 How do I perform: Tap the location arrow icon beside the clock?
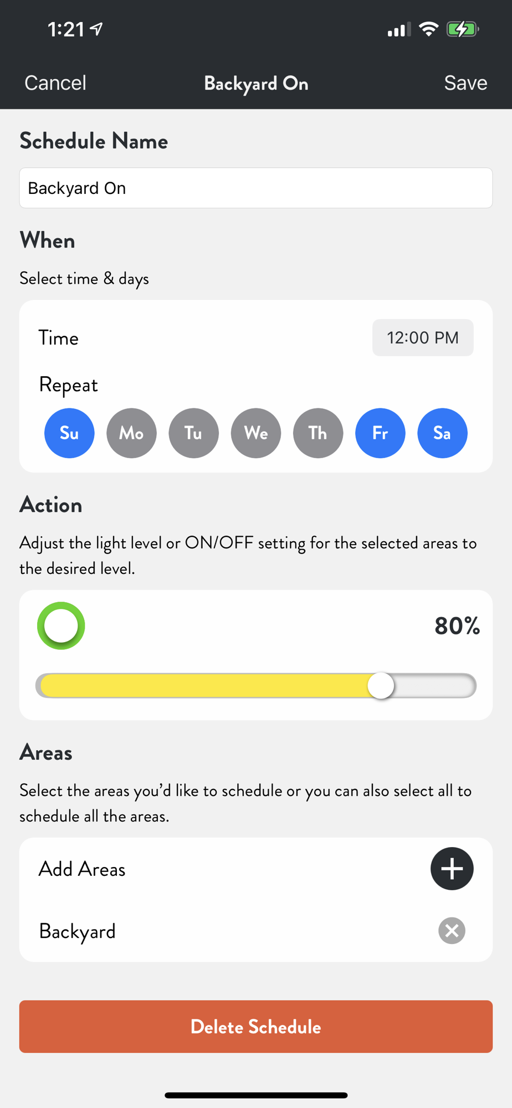(x=97, y=29)
